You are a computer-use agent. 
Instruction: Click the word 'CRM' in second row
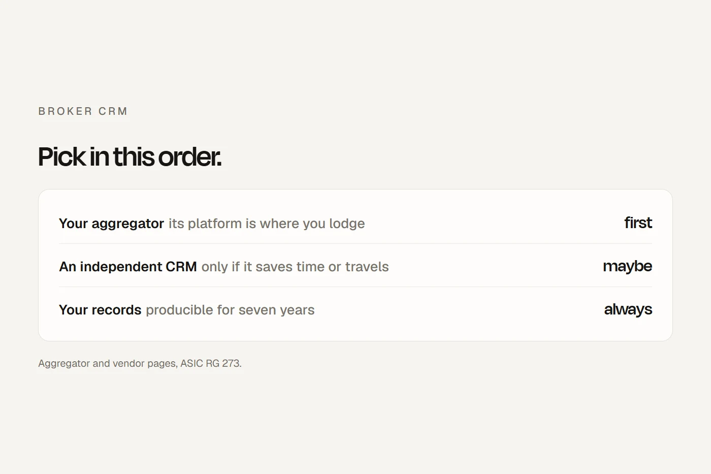pyautogui.click(x=181, y=267)
